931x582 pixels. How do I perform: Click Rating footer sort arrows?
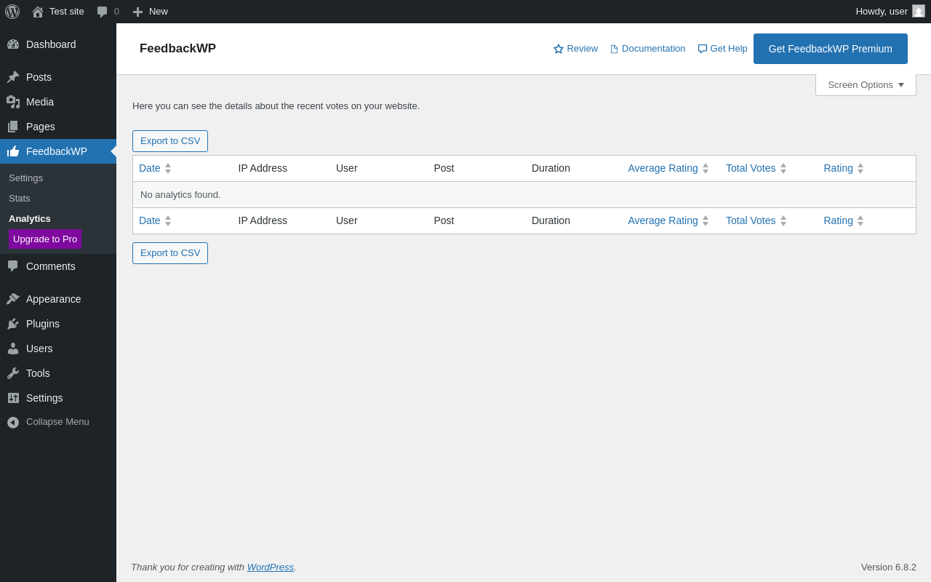pos(860,220)
